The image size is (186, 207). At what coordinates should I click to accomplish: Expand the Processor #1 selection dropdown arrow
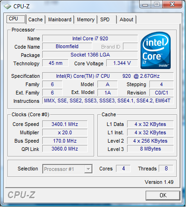point(88,169)
